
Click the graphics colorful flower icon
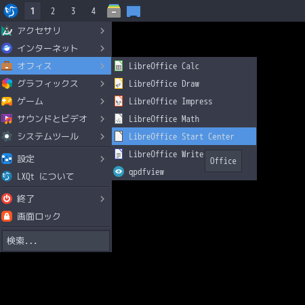pyautogui.click(x=7, y=83)
